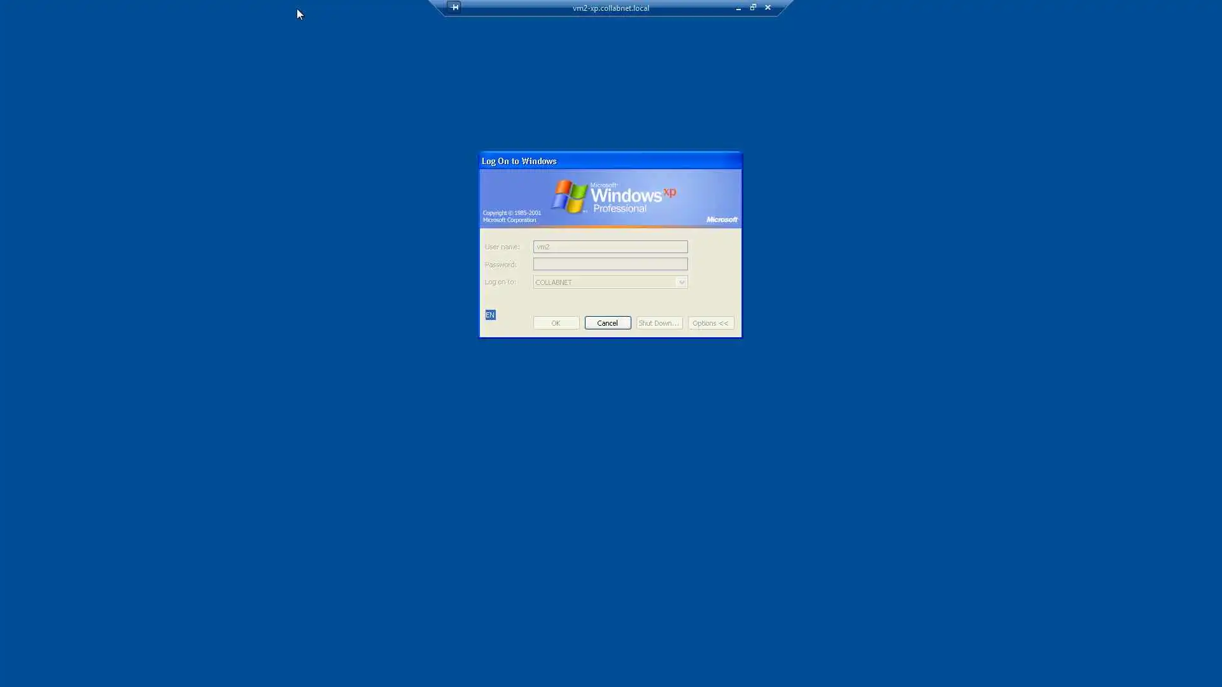Click the Log on to label
The width and height of the screenshot is (1222, 687).
point(500,282)
